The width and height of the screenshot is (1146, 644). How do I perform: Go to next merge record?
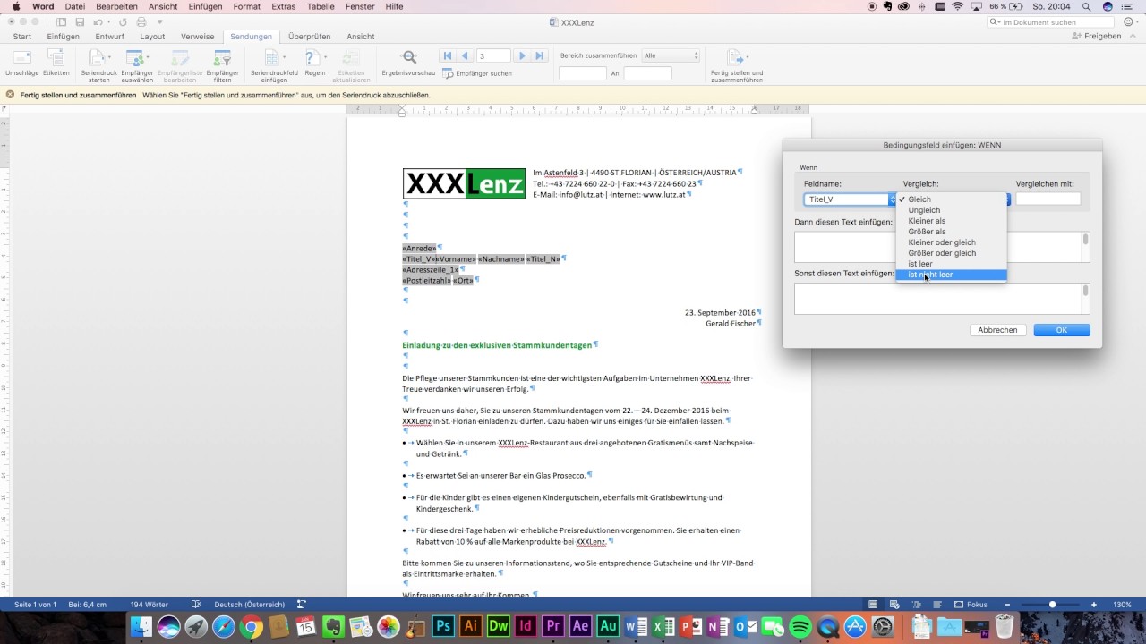coord(522,55)
